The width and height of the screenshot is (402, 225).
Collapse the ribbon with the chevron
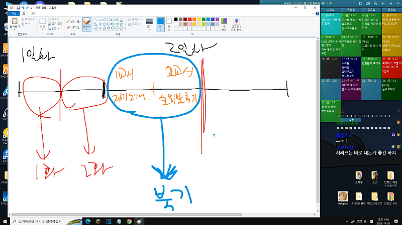coord(313,14)
